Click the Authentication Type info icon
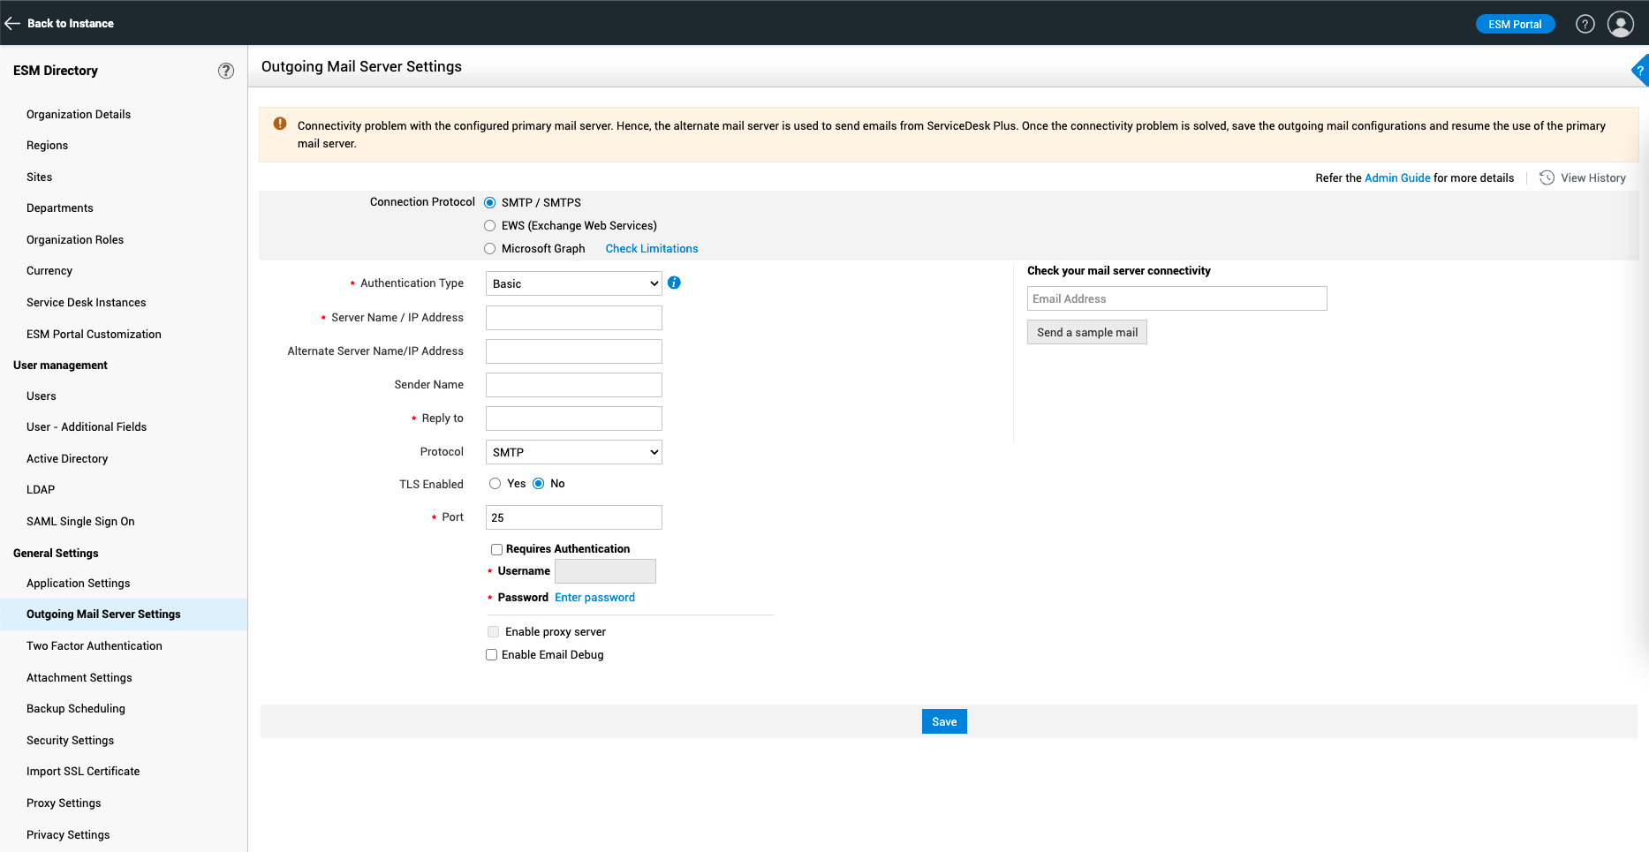 pyautogui.click(x=674, y=283)
